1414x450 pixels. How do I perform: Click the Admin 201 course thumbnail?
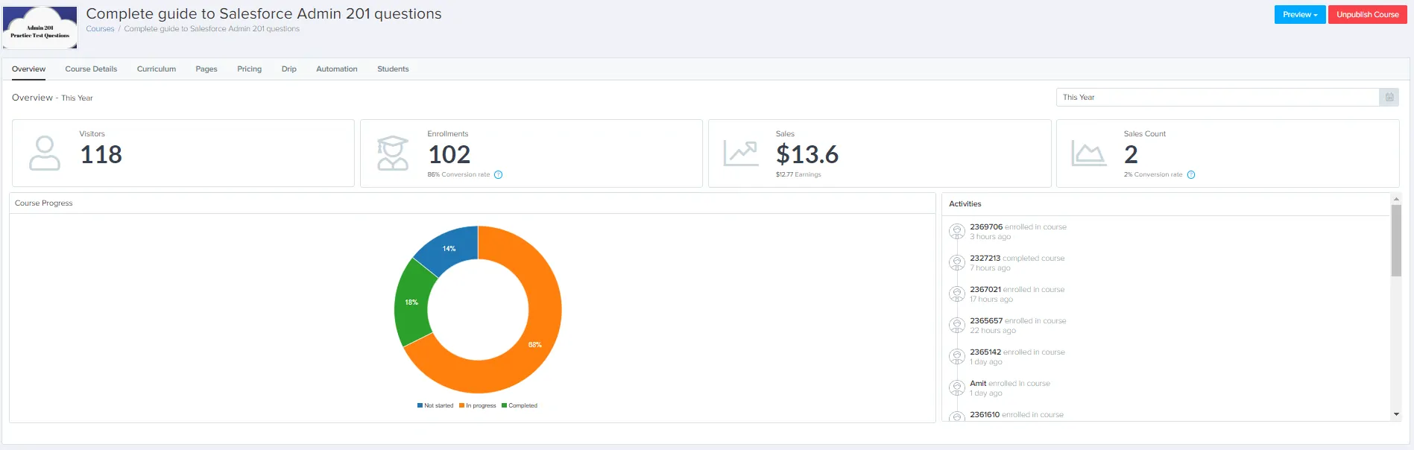click(40, 28)
